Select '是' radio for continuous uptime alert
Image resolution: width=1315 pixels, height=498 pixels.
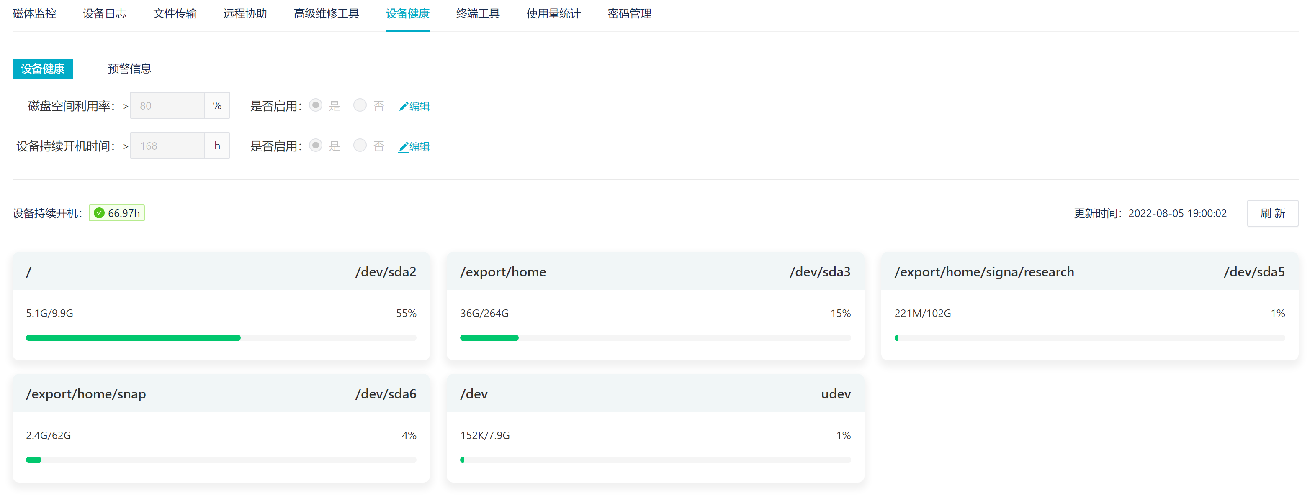click(x=316, y=146)
